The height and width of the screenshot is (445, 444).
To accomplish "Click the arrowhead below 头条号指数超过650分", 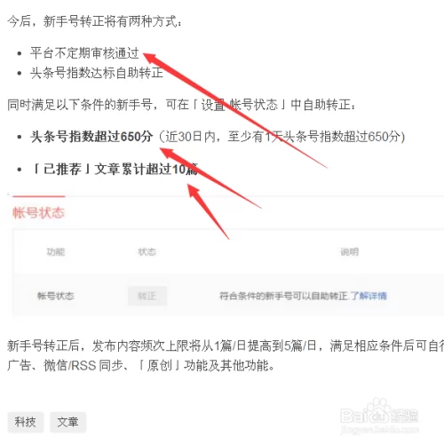I will pos(168,153).
